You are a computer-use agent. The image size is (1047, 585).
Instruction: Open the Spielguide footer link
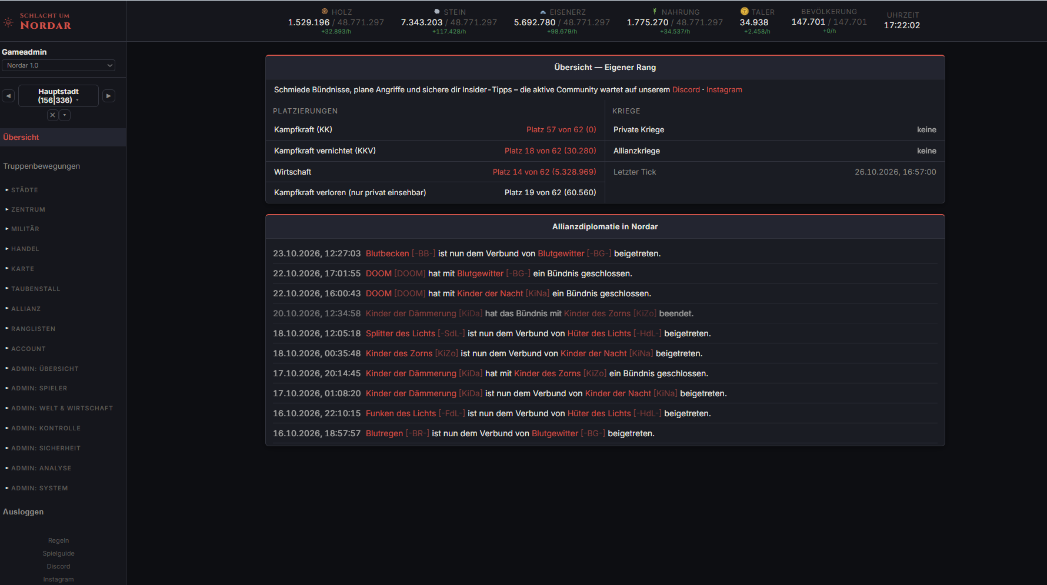58,553
